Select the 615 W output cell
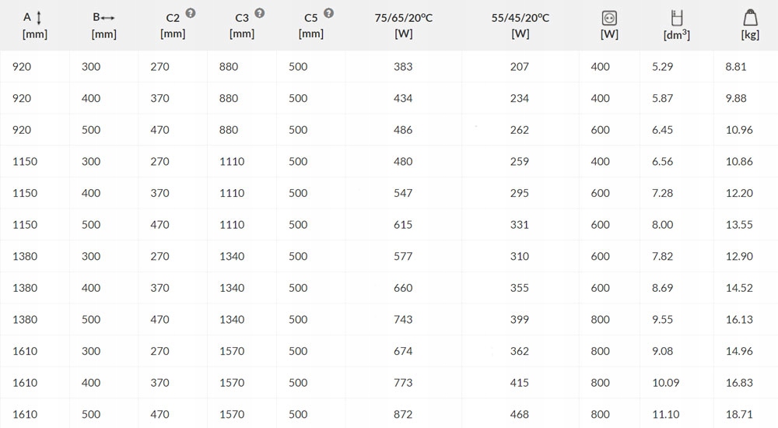This screenshot has height=428, width=778. coord(403,225)
